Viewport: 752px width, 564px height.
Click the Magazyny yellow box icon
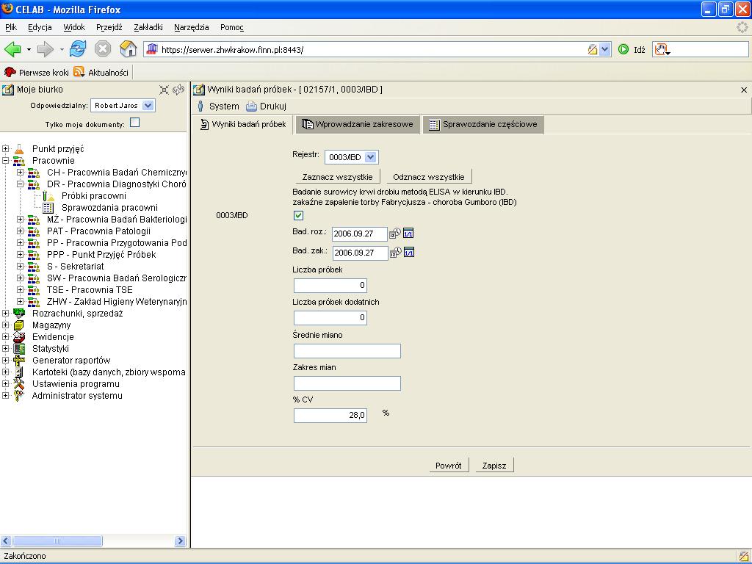click(18, 325)
